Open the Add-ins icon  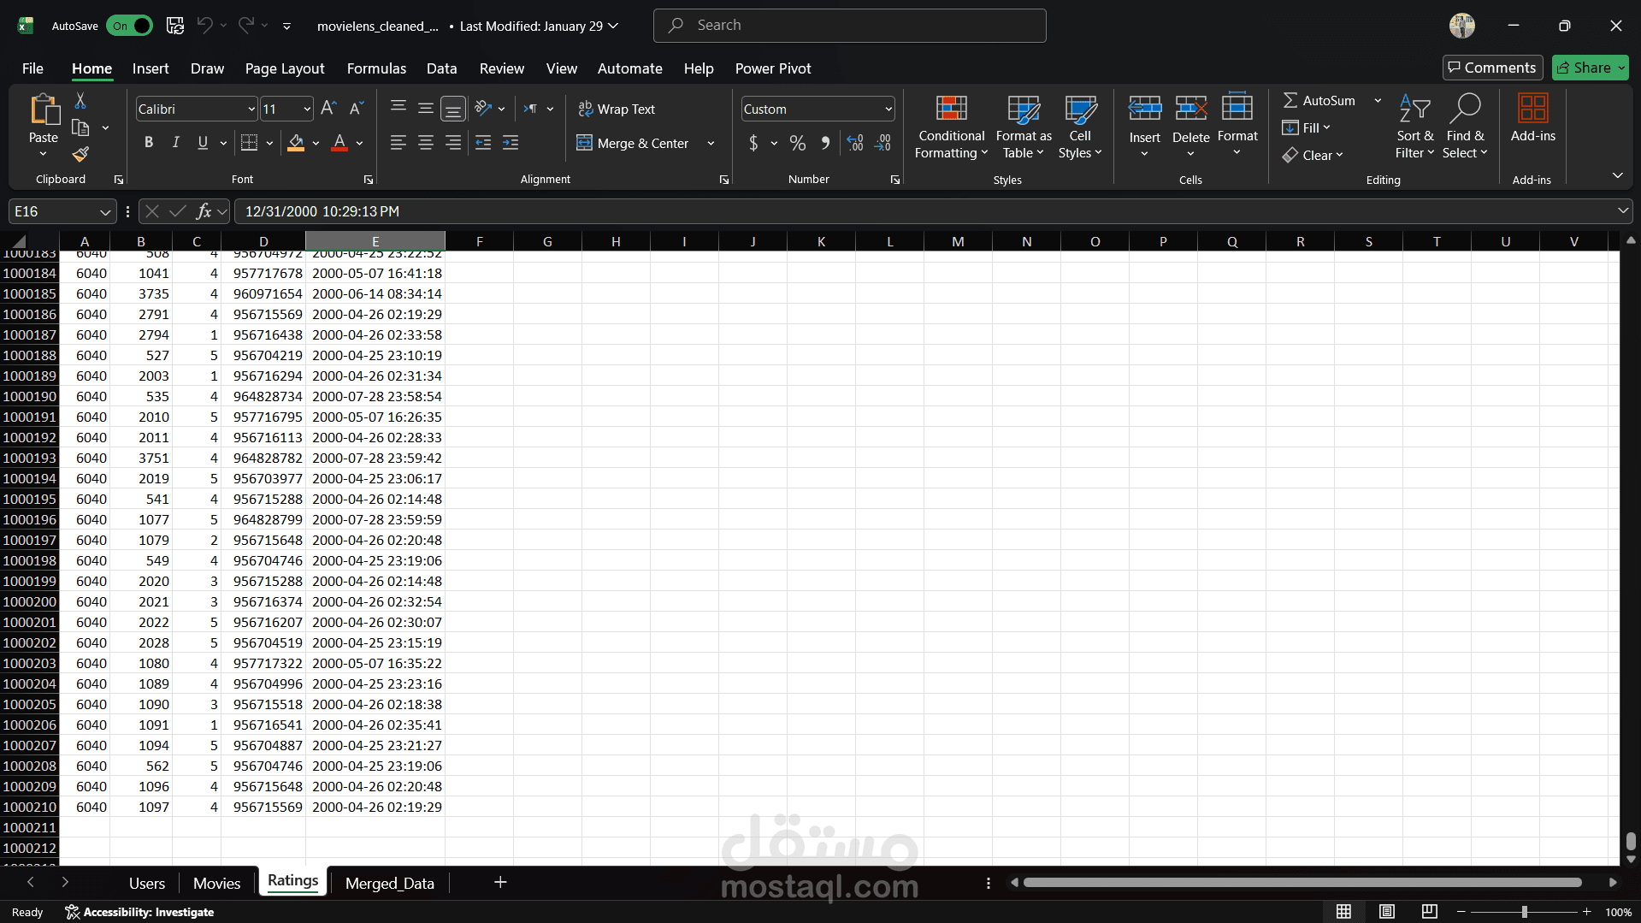click(x=1532, y=118)
